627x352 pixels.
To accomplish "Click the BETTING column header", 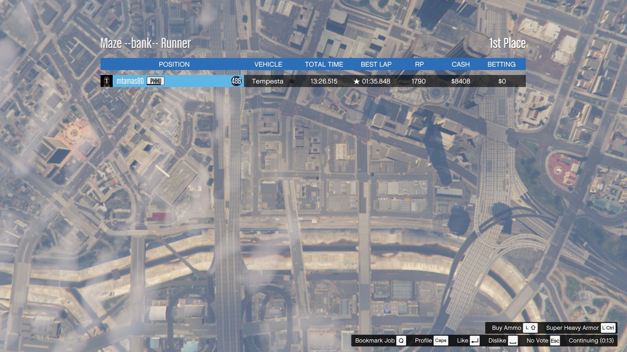I will tap(501, 64).
